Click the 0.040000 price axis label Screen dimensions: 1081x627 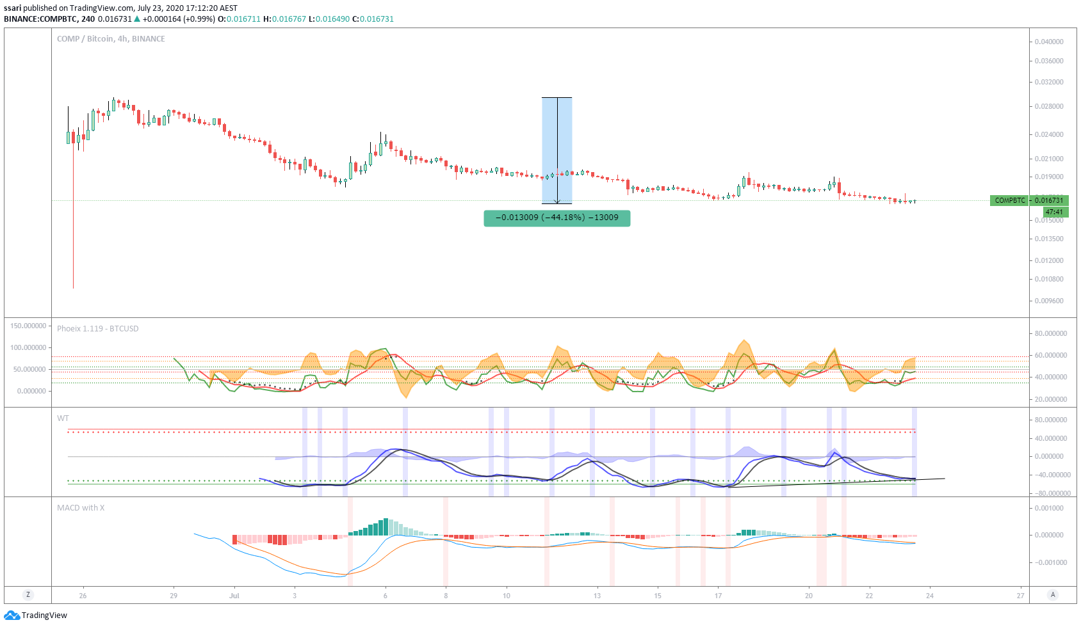pos(1049,42)
